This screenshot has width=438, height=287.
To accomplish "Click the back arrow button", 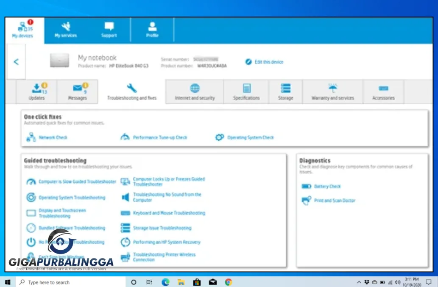I will (x=16, y=62).
